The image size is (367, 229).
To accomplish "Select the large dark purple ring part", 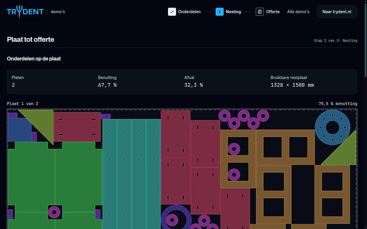I will click(176, 217).
